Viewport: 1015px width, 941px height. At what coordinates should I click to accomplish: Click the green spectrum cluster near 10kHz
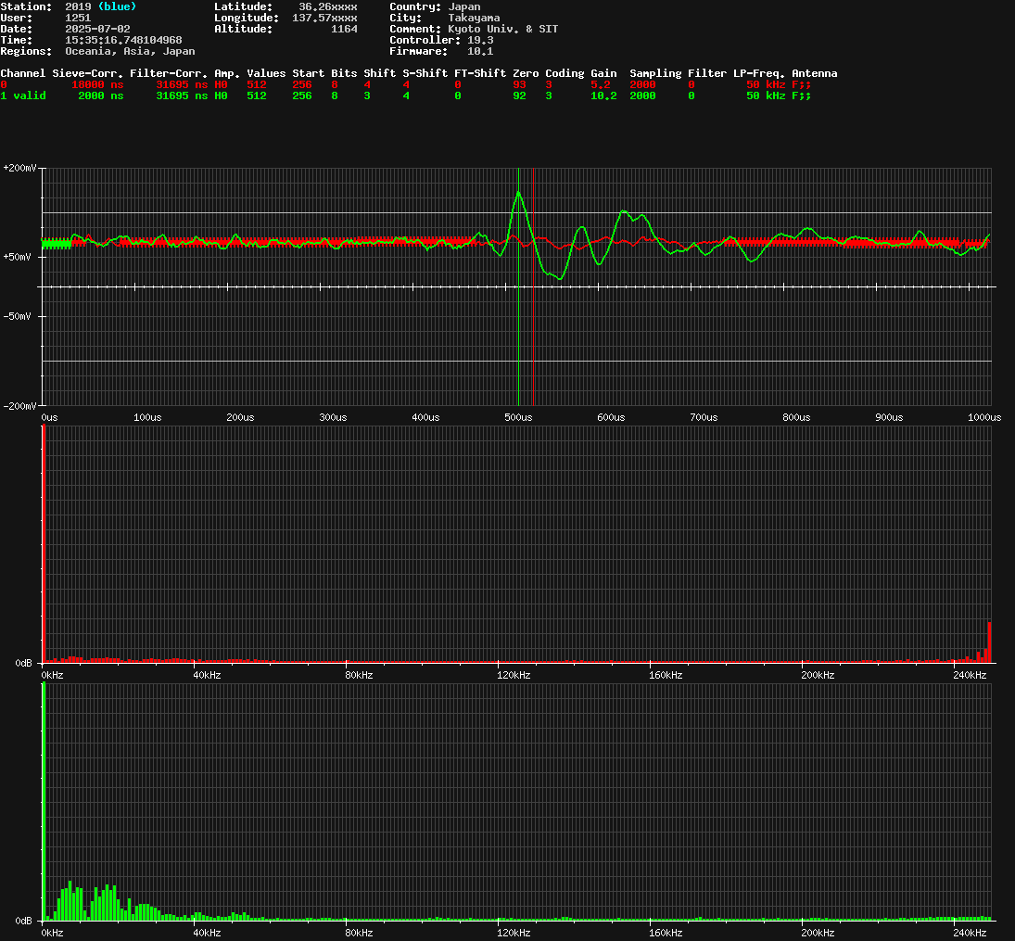point(70,903)
